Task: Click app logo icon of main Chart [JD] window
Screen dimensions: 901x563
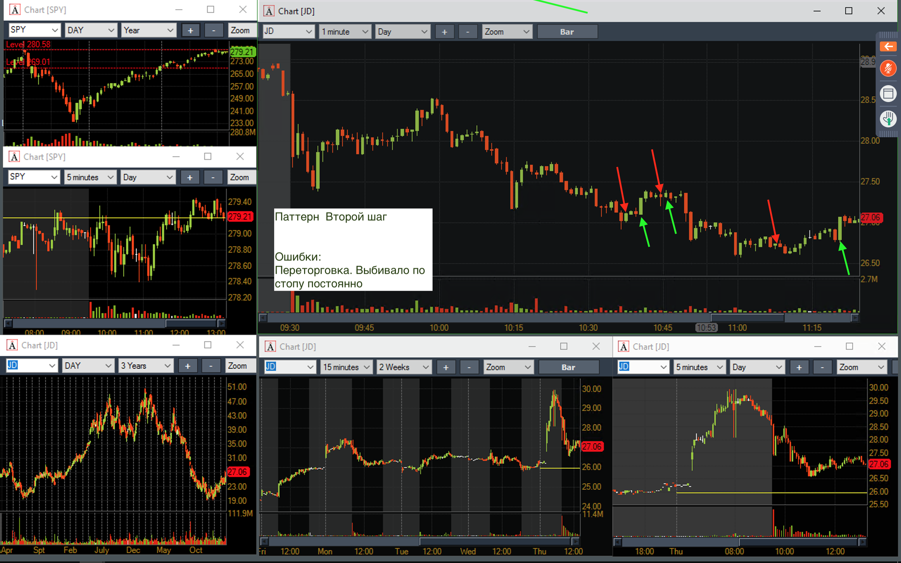Action: tap(269, 11)
